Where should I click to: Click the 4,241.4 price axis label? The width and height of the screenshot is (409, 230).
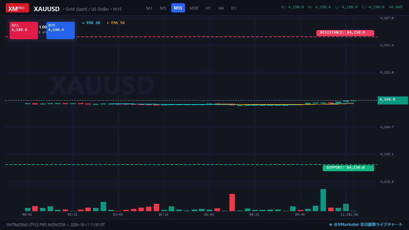tap(387, 45)
